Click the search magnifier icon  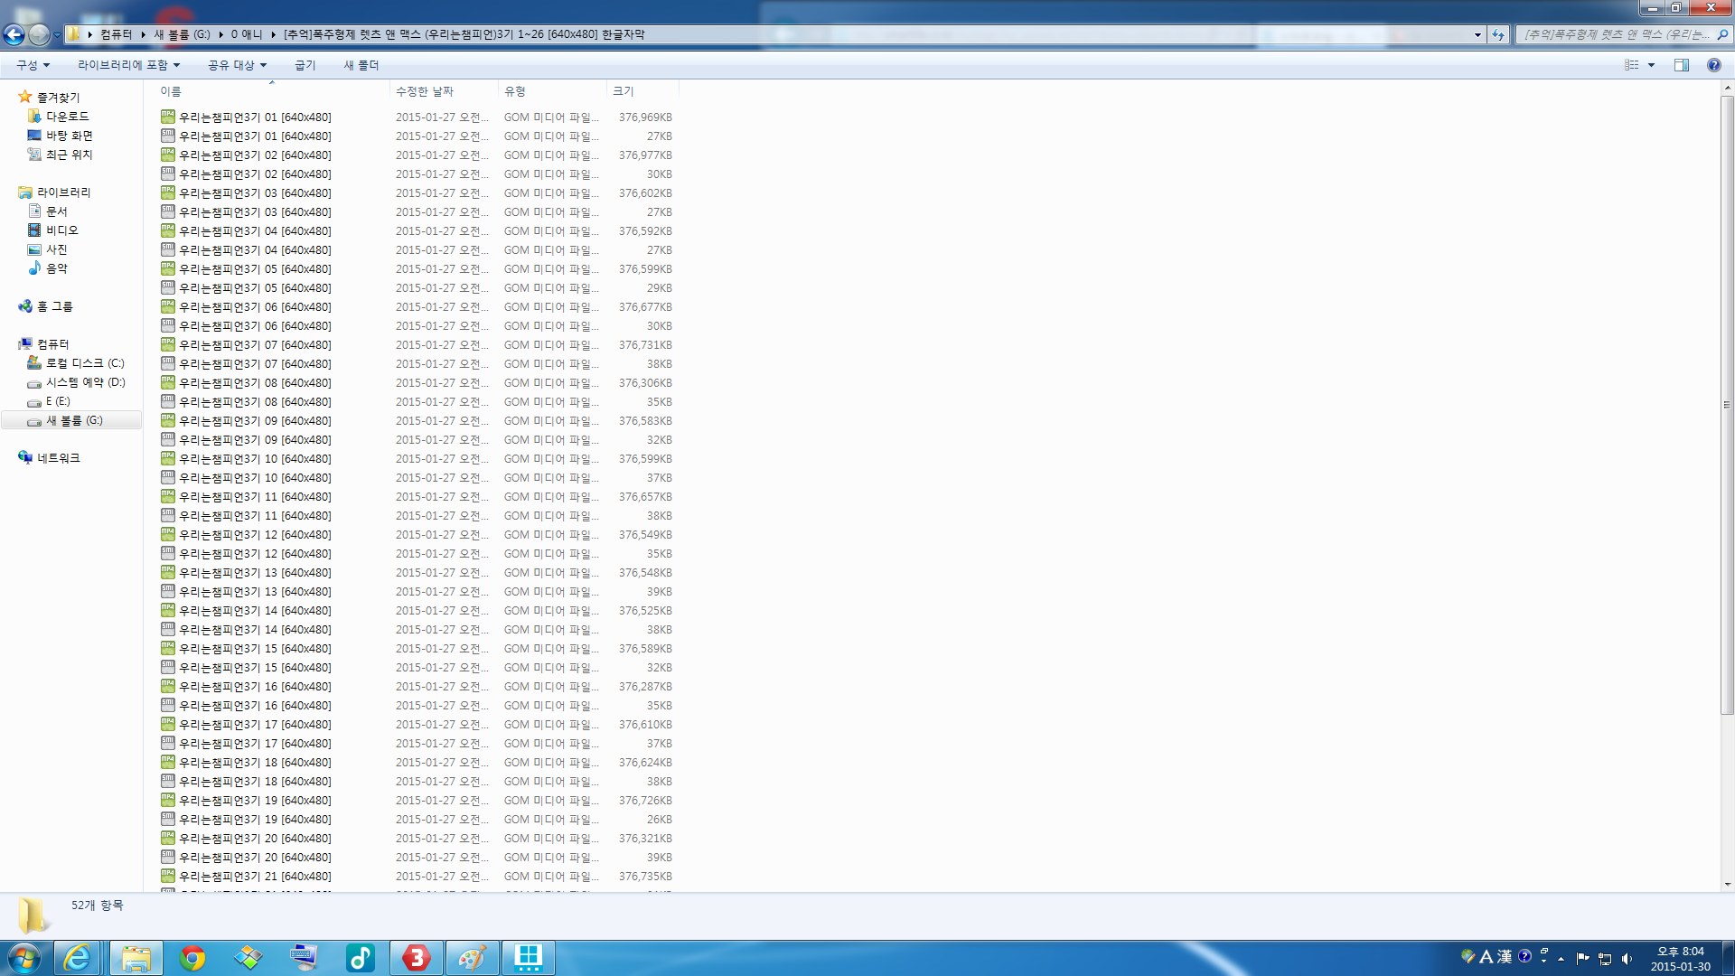pyautogui.click(x=1722, y=34)
